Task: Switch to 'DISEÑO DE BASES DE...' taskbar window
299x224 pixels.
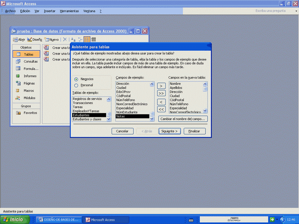Action: 59,220
